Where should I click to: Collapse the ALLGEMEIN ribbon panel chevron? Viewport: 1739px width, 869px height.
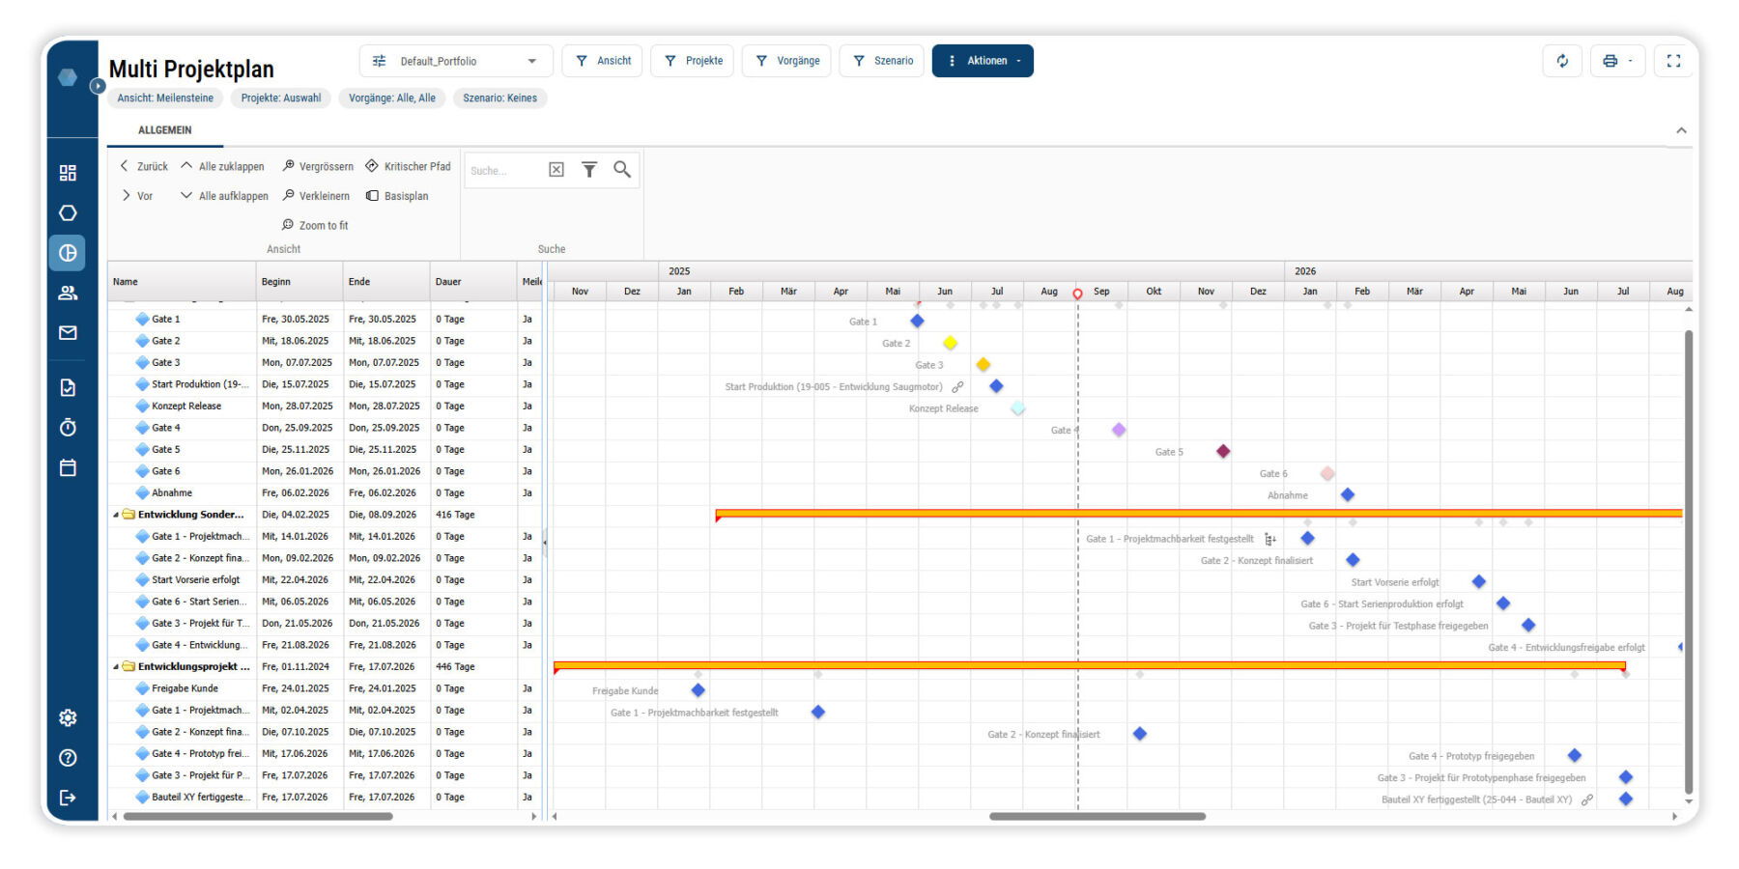click(x=1681, y=130)
